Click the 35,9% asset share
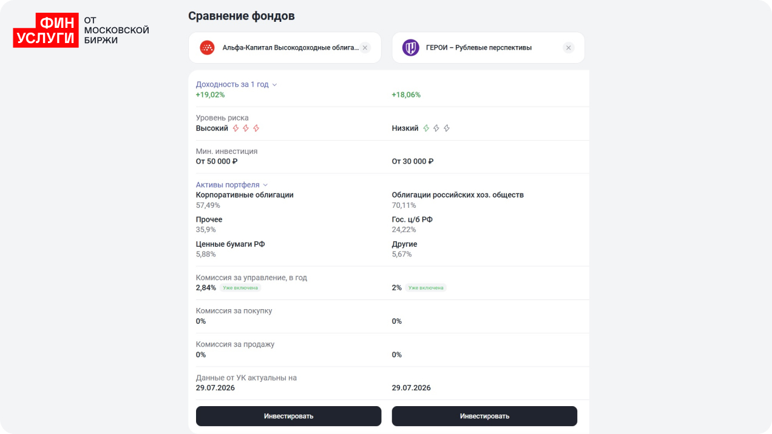 (x=206, y=230)
